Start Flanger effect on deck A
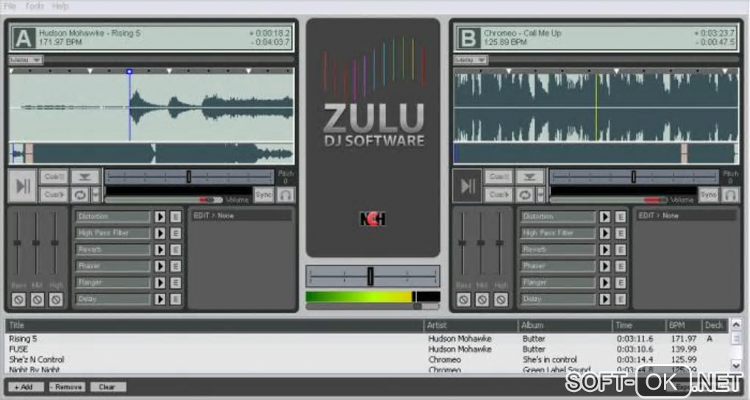The image size is (750, 400). pyautogui.click(x=160, y=283)
